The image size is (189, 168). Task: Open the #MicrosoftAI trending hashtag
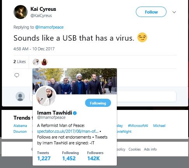(x=138, y=126)
